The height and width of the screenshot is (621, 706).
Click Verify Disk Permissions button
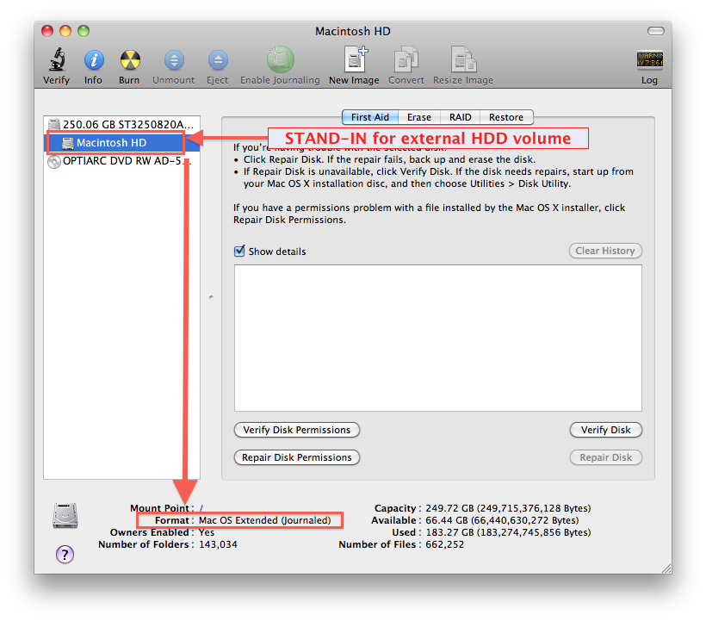coord(297,430)
